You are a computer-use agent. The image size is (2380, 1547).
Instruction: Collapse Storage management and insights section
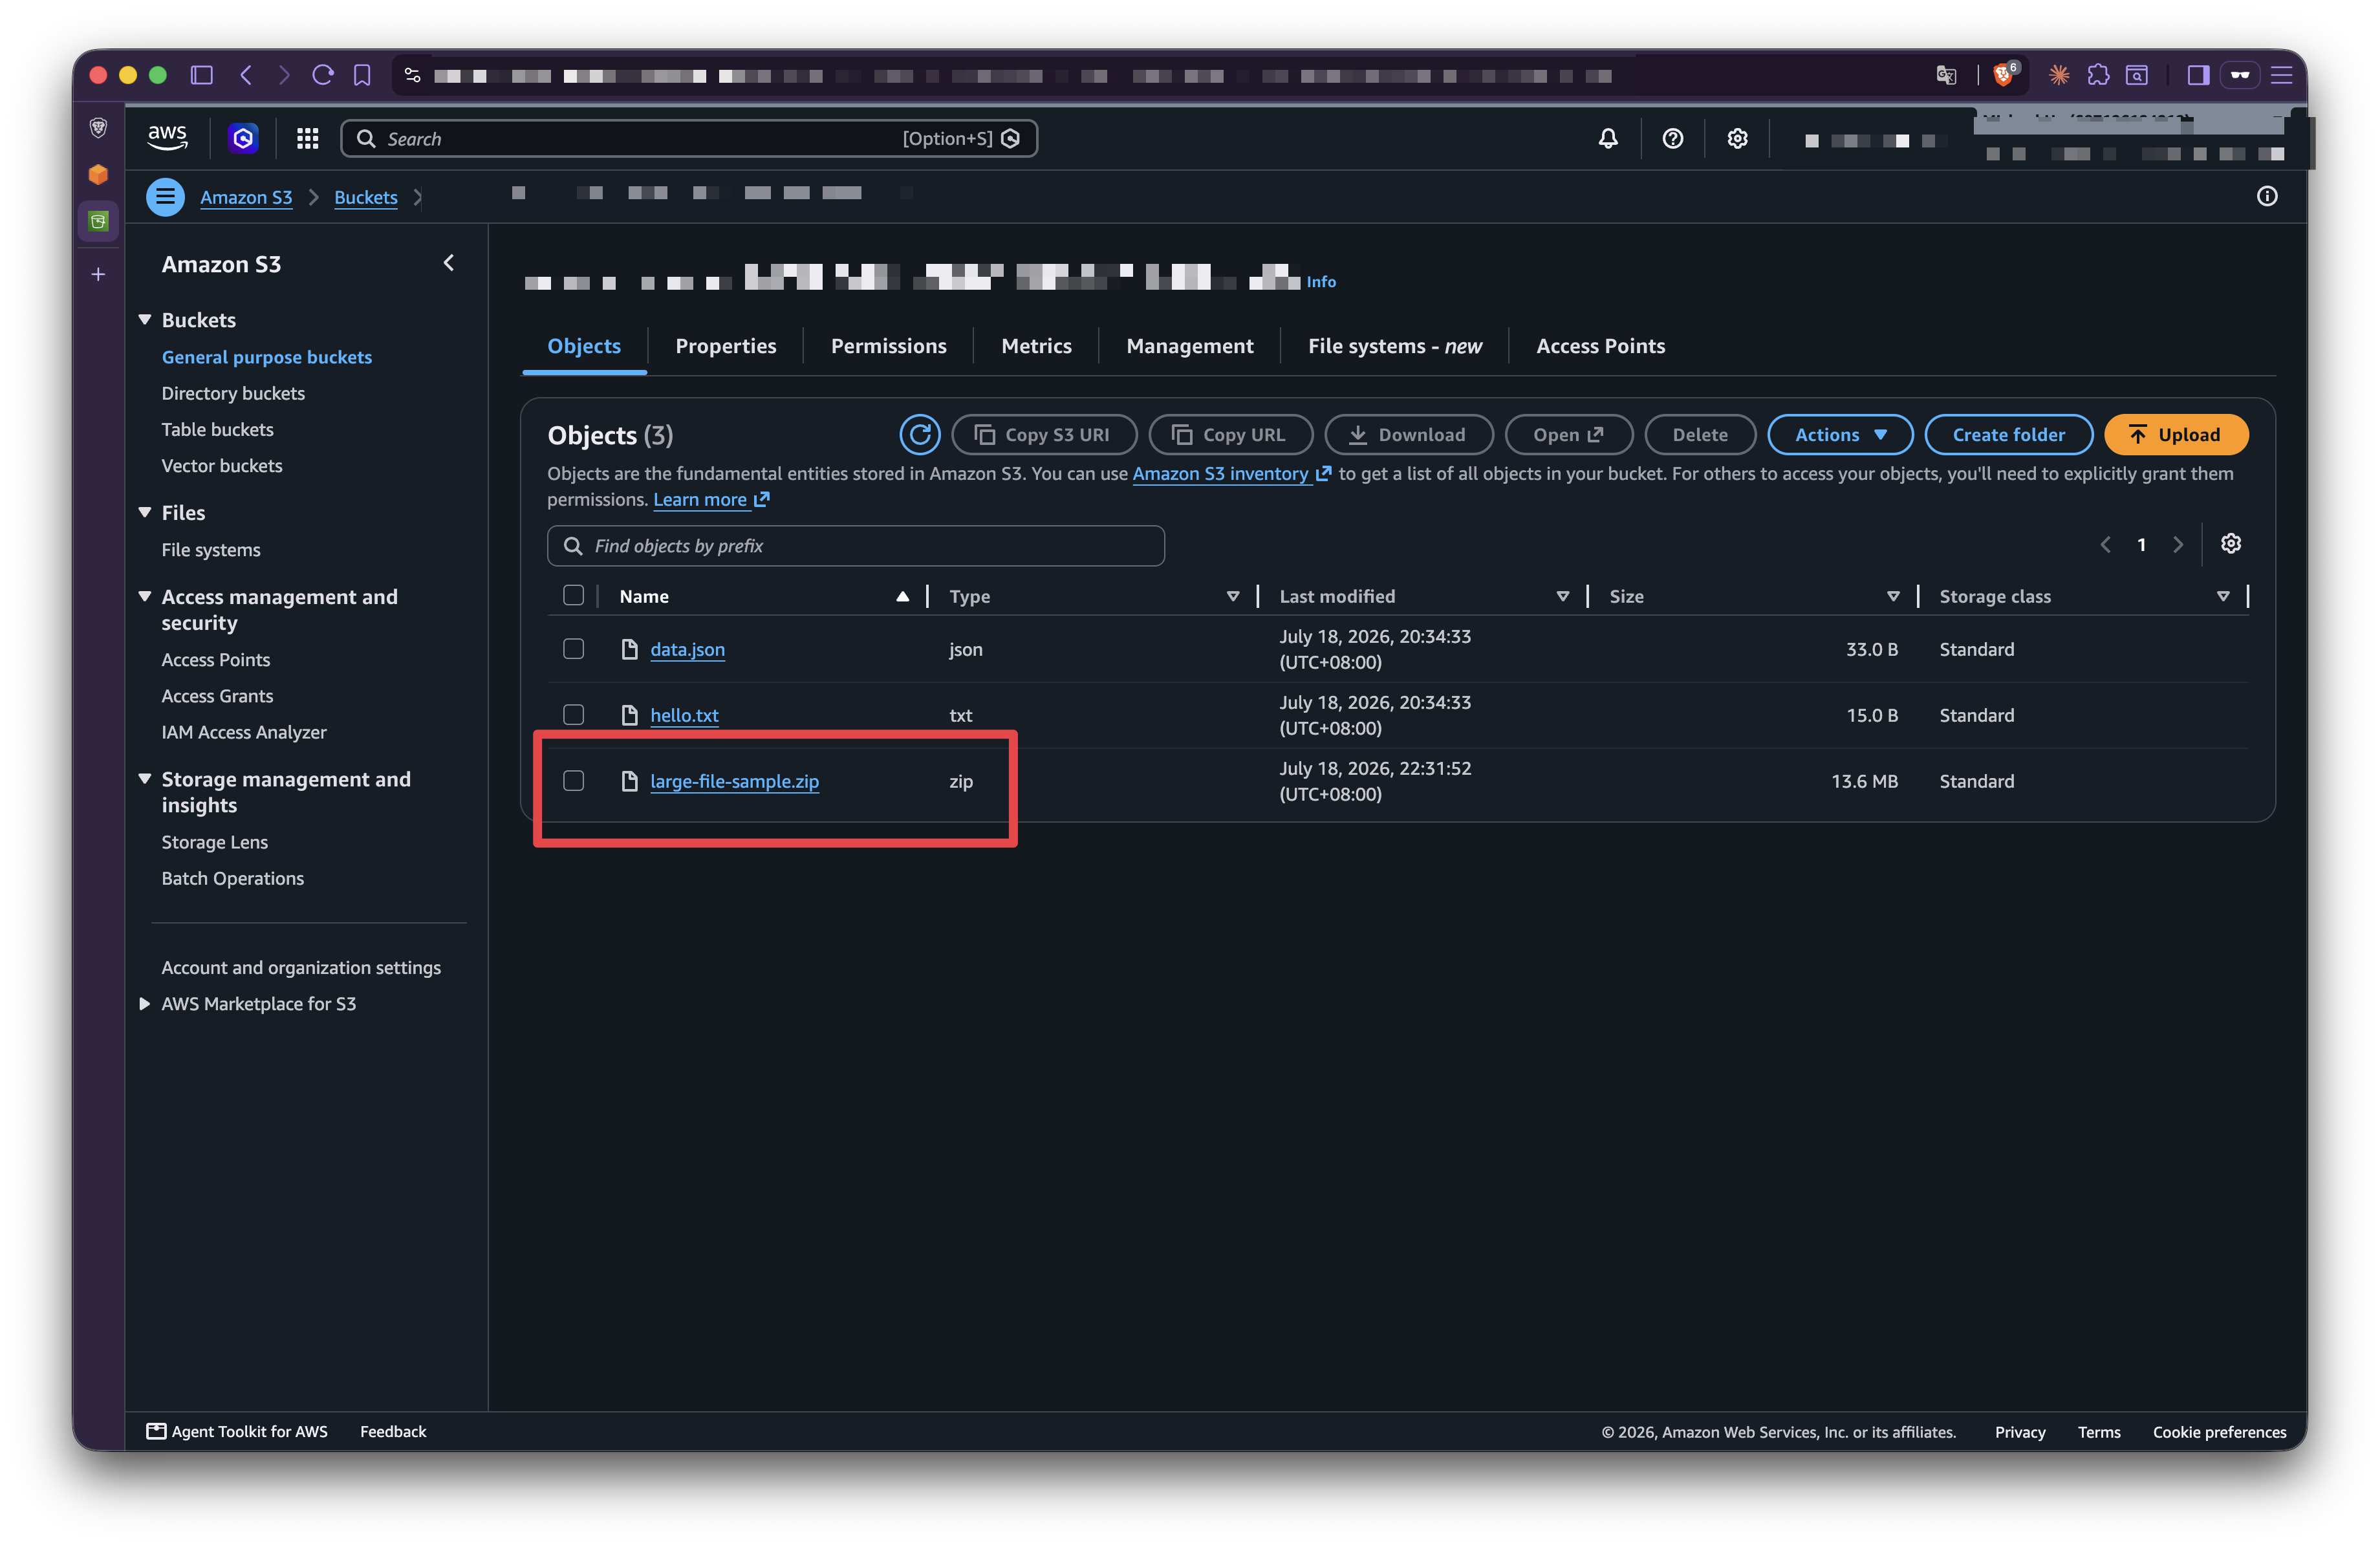pyautogui.click(x=145, y=778)
